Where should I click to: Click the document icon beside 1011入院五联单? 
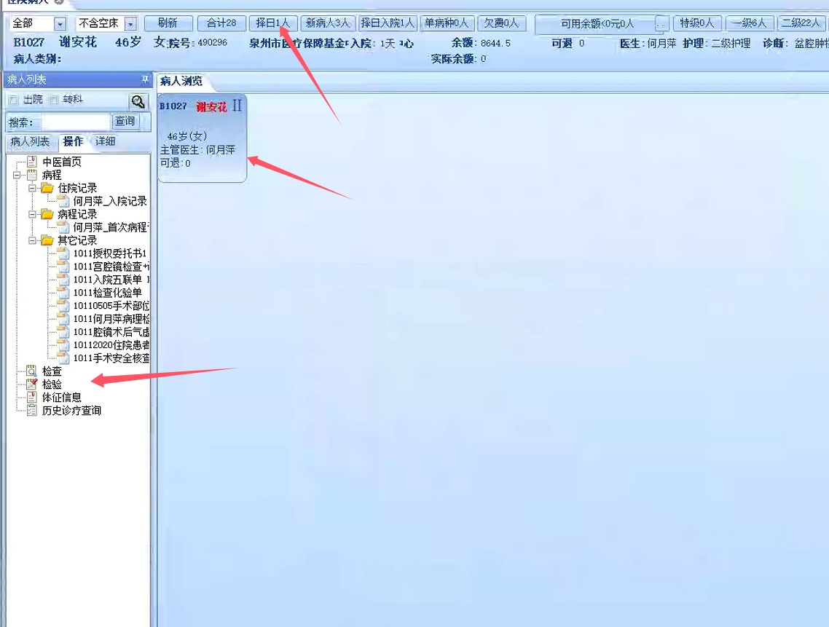tap(63, 279)
